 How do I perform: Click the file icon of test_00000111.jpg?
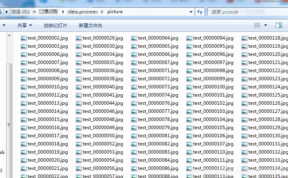point(189,161)
